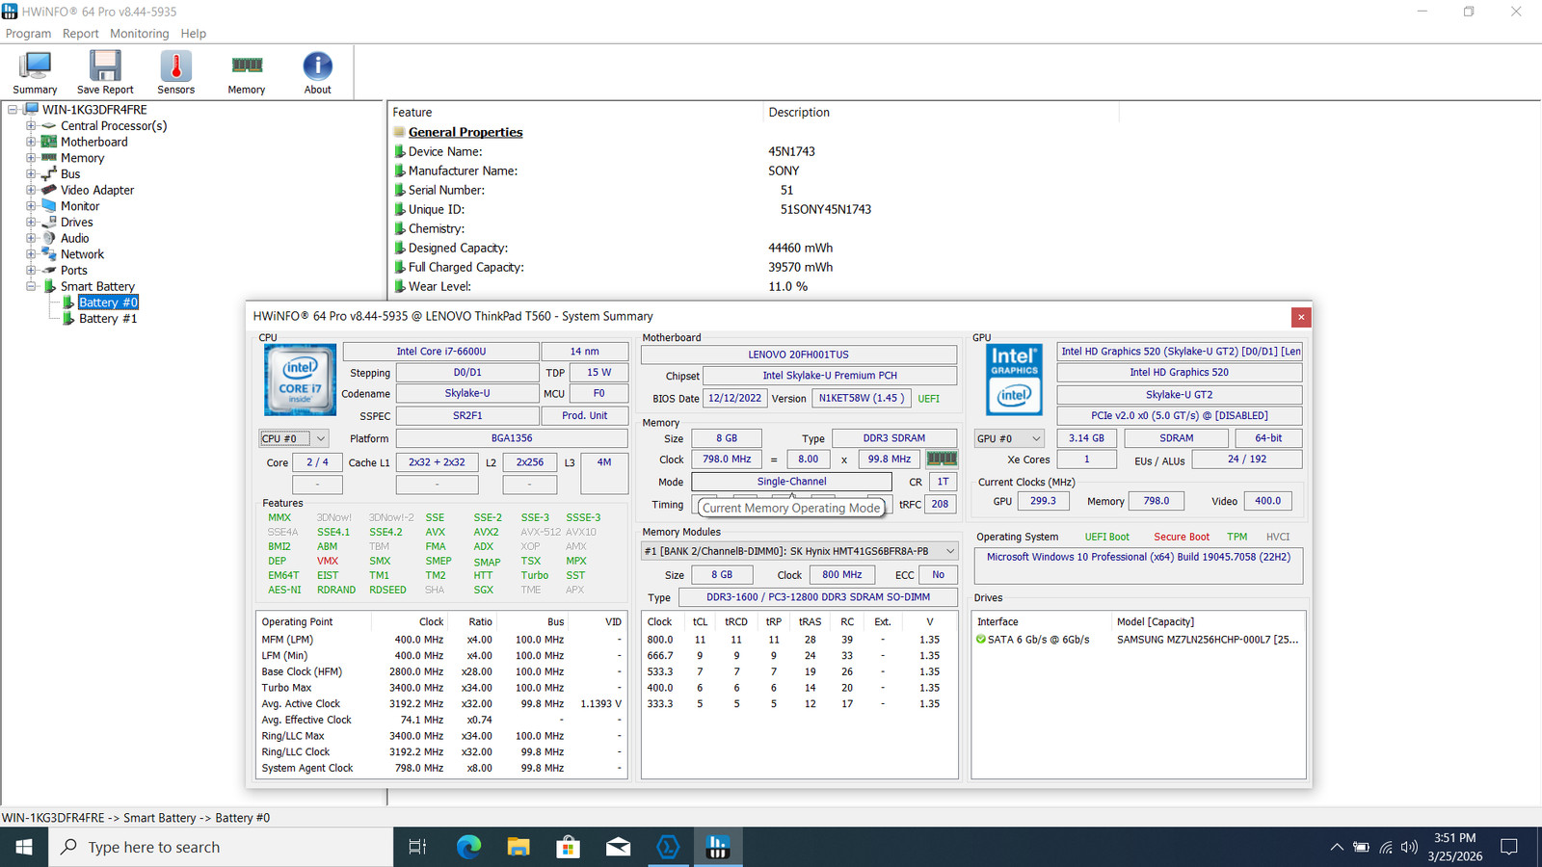Expand the Central Processor(s) tree node

(31, 126)
